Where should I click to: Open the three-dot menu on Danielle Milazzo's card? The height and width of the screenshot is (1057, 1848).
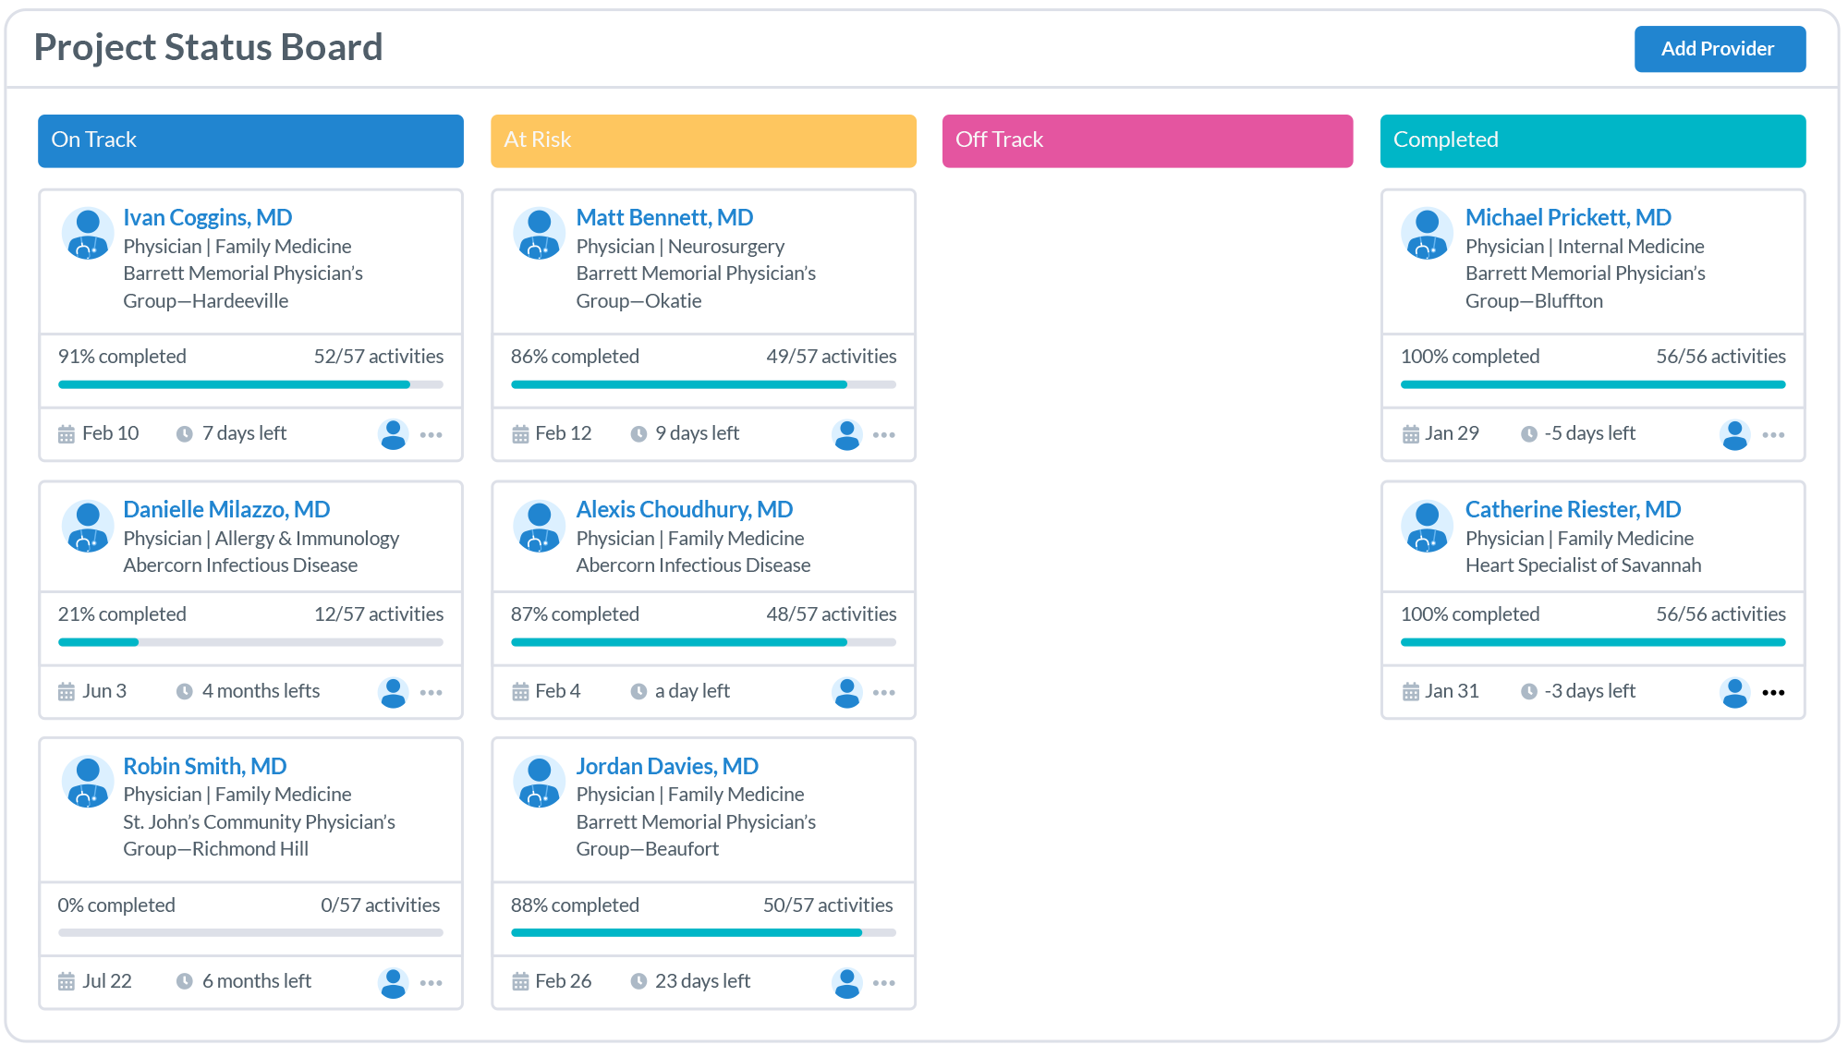click(431, 692)
